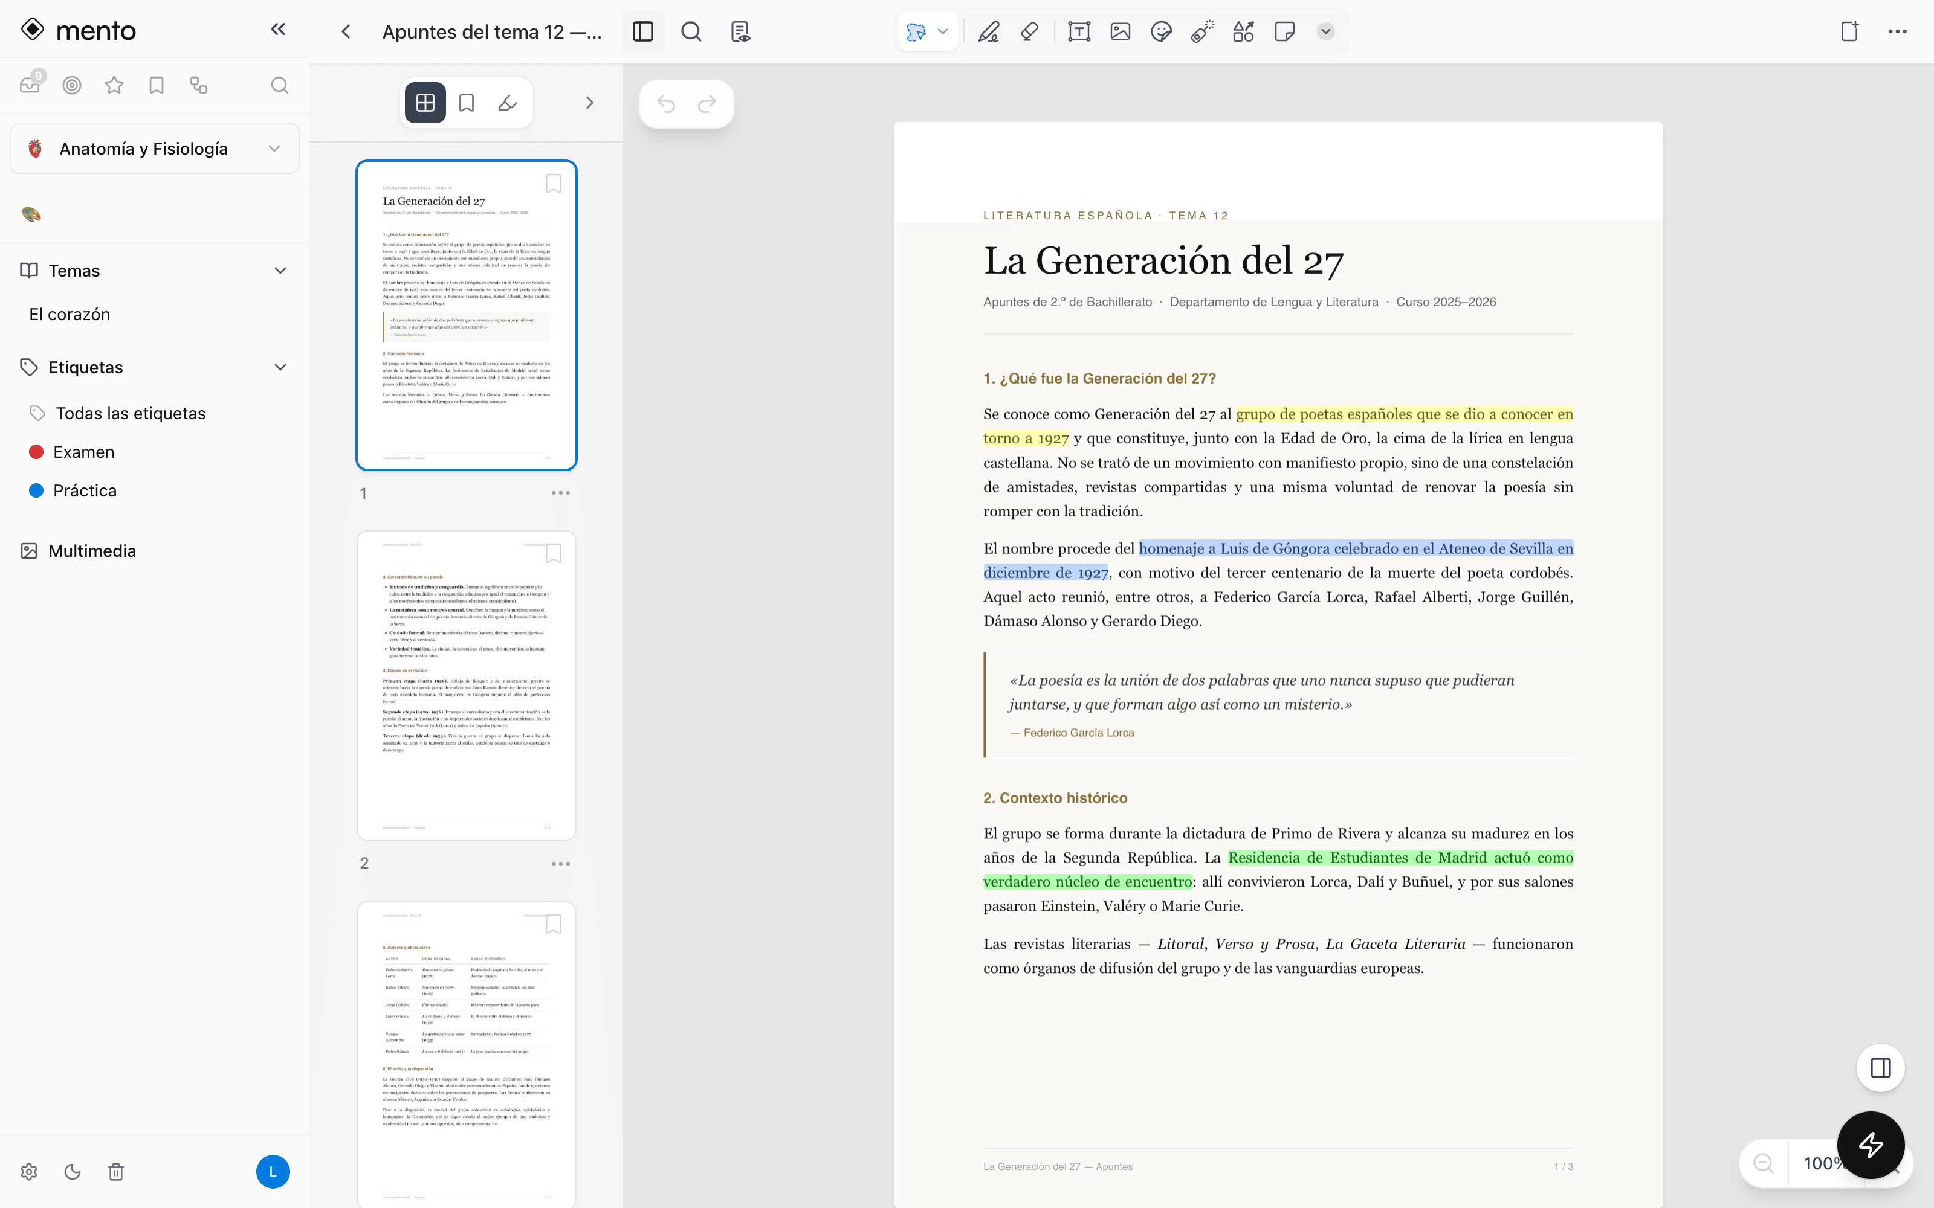Screen dimensions: 1934x1208
Task: Switch to annotations highlighter tab
Action: [508, 103]
